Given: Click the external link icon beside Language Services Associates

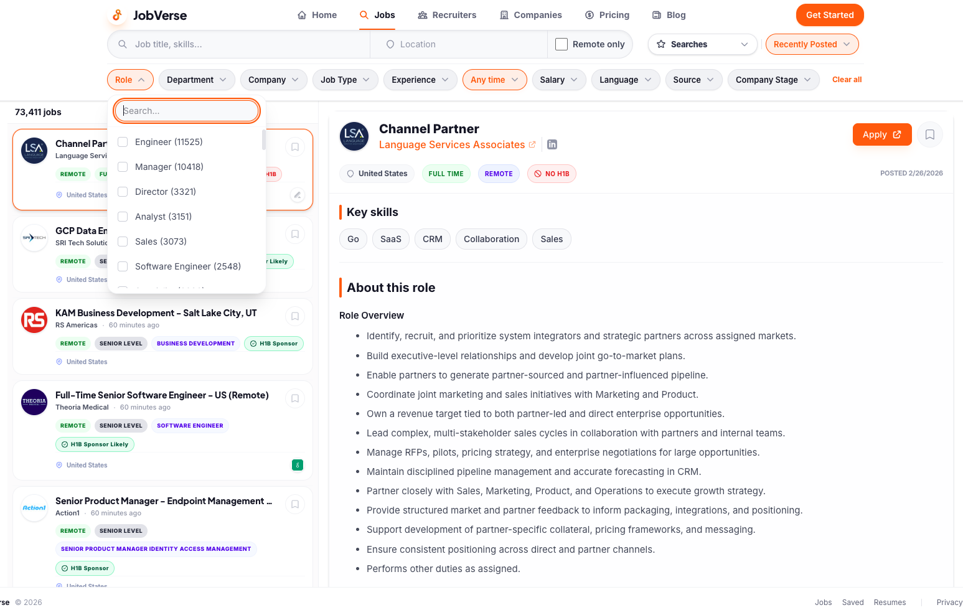Looking at the screenshot, I should 533,144.
